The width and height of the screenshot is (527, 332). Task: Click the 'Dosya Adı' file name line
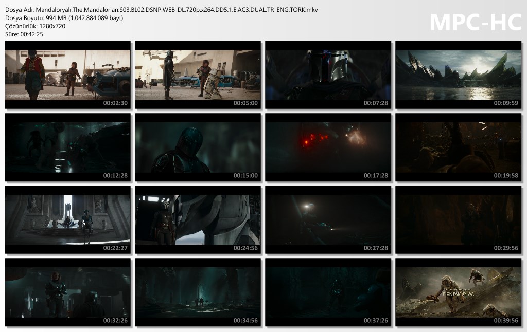tap(161, 10)
